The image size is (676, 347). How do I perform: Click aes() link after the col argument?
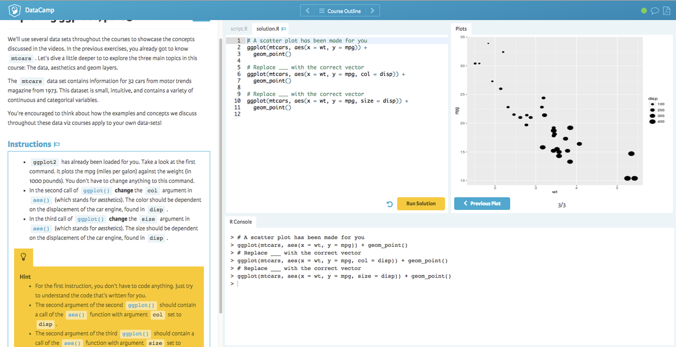pyautogui.click(x=41, y=200)
